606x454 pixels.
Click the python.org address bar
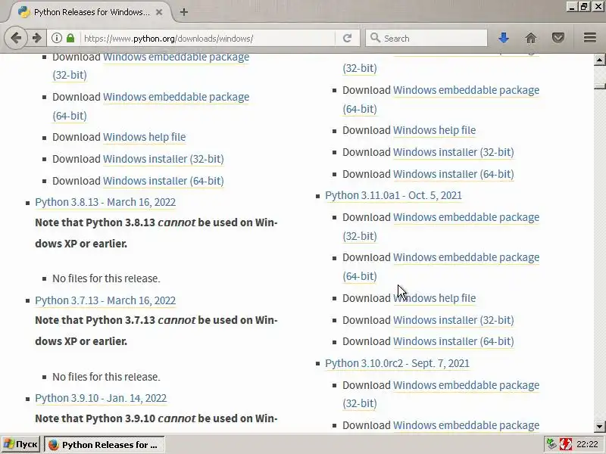(205, 38)
